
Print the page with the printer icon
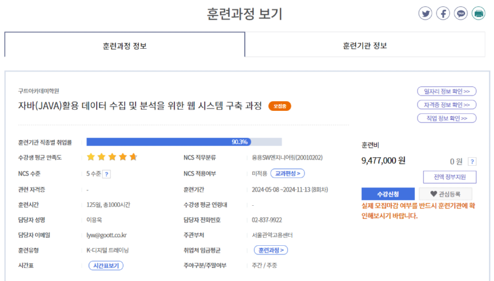[x=478, y=14]
